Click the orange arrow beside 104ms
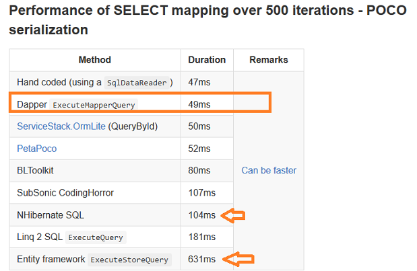The image size is (417, 271). pos(233,215)
